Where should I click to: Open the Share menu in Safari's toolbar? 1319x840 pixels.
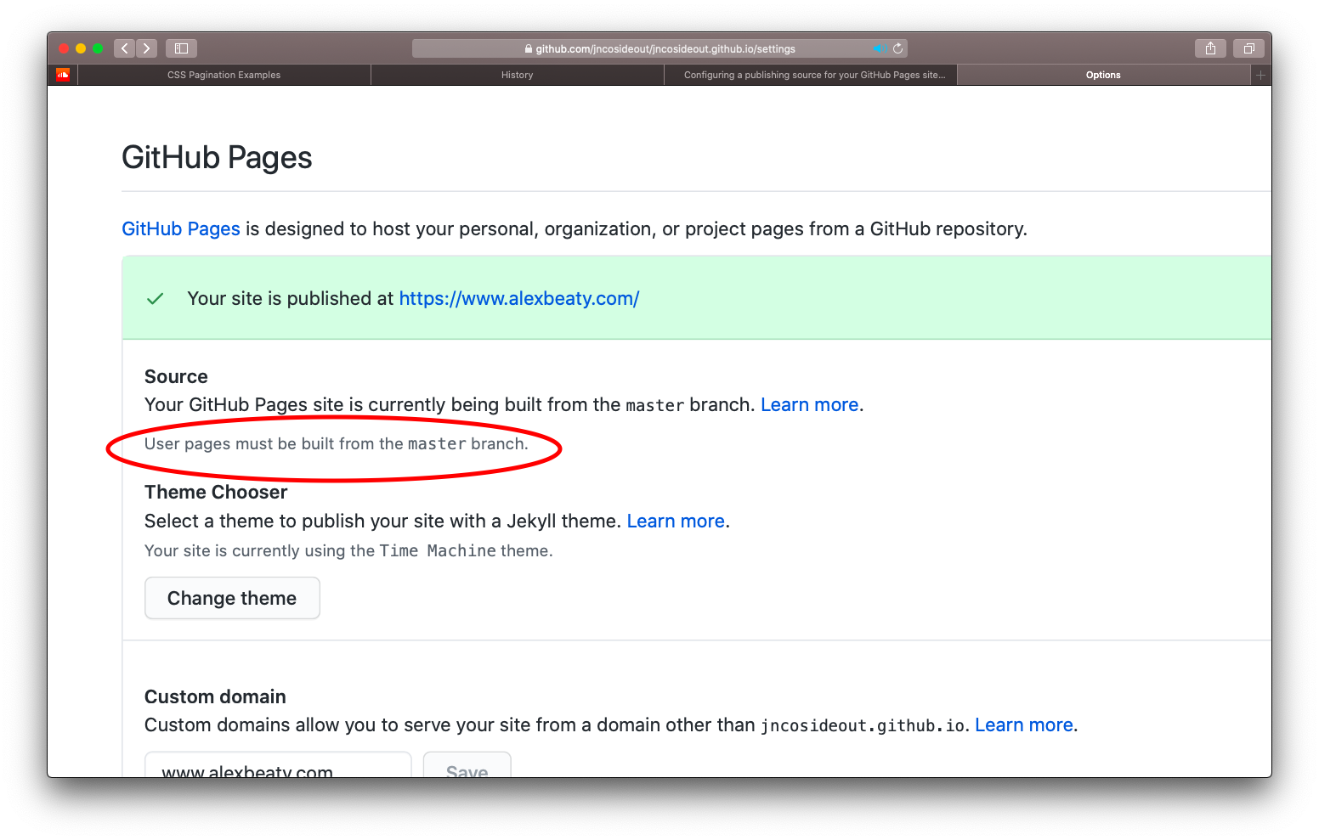pos(1210,48)
